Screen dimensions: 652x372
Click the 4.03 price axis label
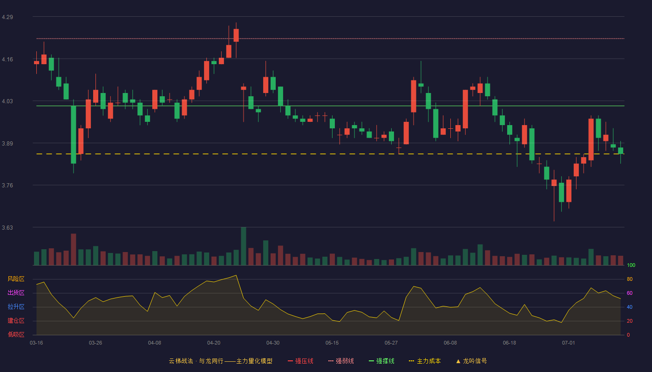point(7,101)
